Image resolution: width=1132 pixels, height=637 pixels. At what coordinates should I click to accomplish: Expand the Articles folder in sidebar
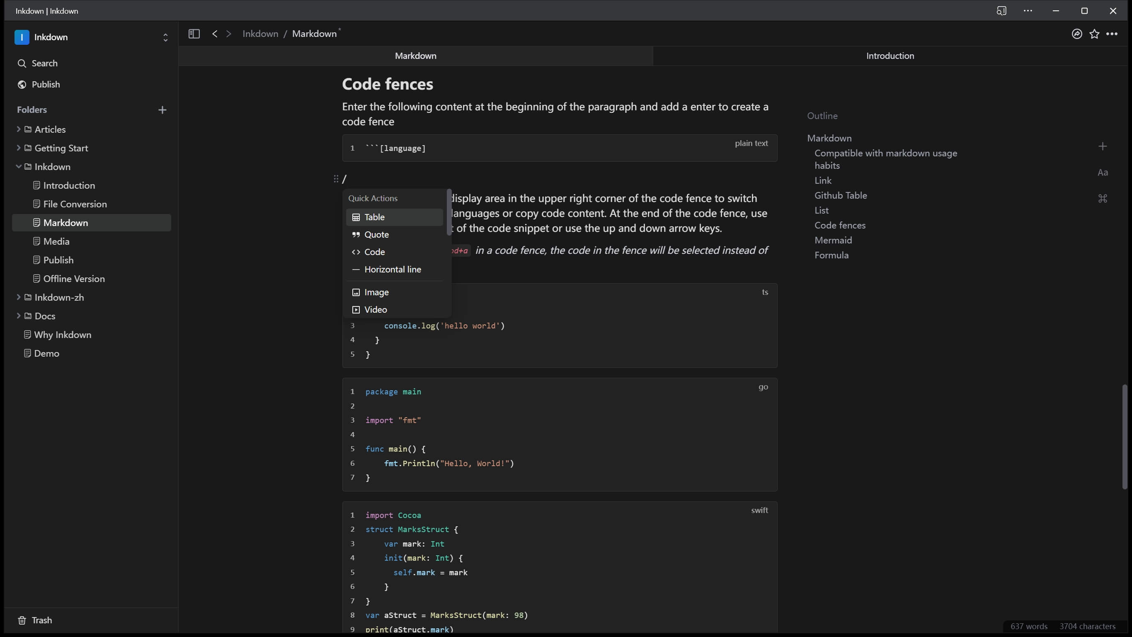pos(17,129)
